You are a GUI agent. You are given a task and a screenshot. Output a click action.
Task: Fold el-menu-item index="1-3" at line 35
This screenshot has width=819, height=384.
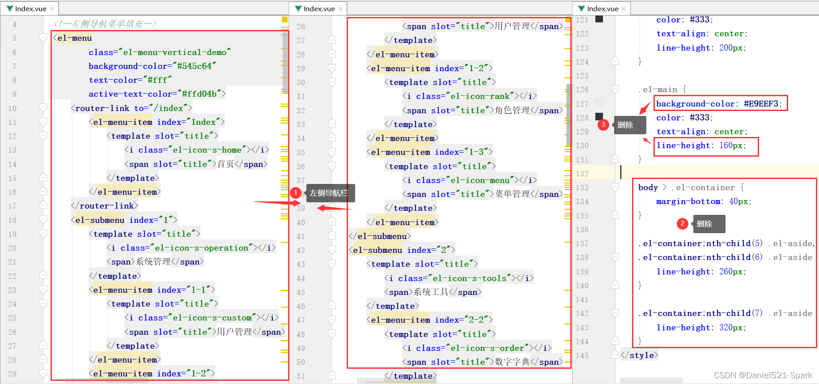332,152
